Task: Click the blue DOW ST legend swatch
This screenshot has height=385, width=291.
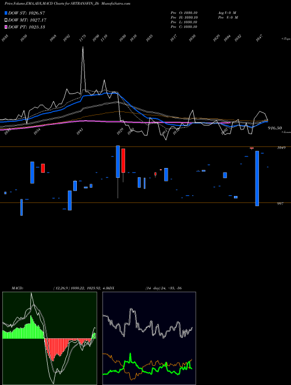Action: [6, 13]
